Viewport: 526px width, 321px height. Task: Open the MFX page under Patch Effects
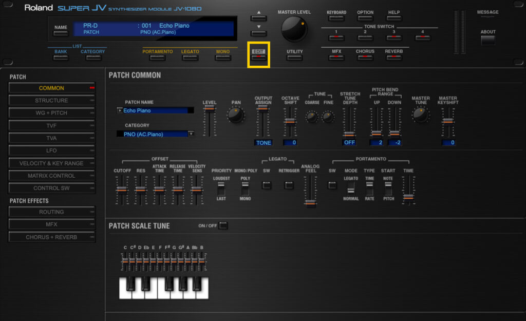click(52, 224)
